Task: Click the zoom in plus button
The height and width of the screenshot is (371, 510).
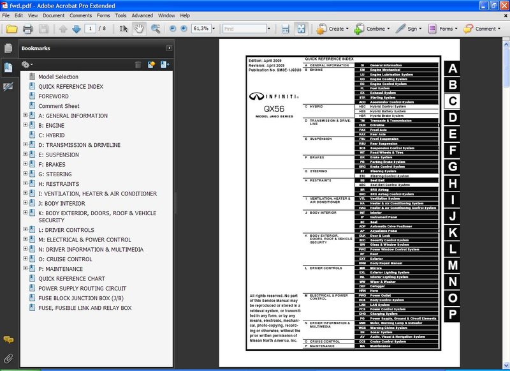Action: click(184, 29)
